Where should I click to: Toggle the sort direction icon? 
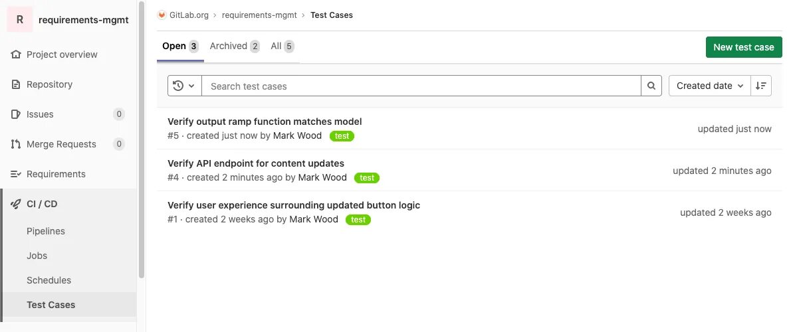click(x=761, y=86)
